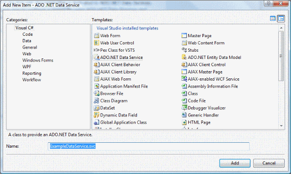The image size is (291, 174).
Task: Open the Workflow category
Action: click(x=31, y=80)
